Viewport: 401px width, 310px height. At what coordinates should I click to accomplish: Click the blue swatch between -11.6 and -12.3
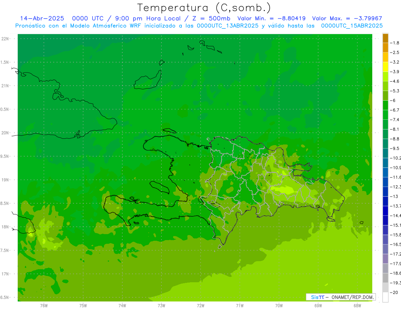385,182
